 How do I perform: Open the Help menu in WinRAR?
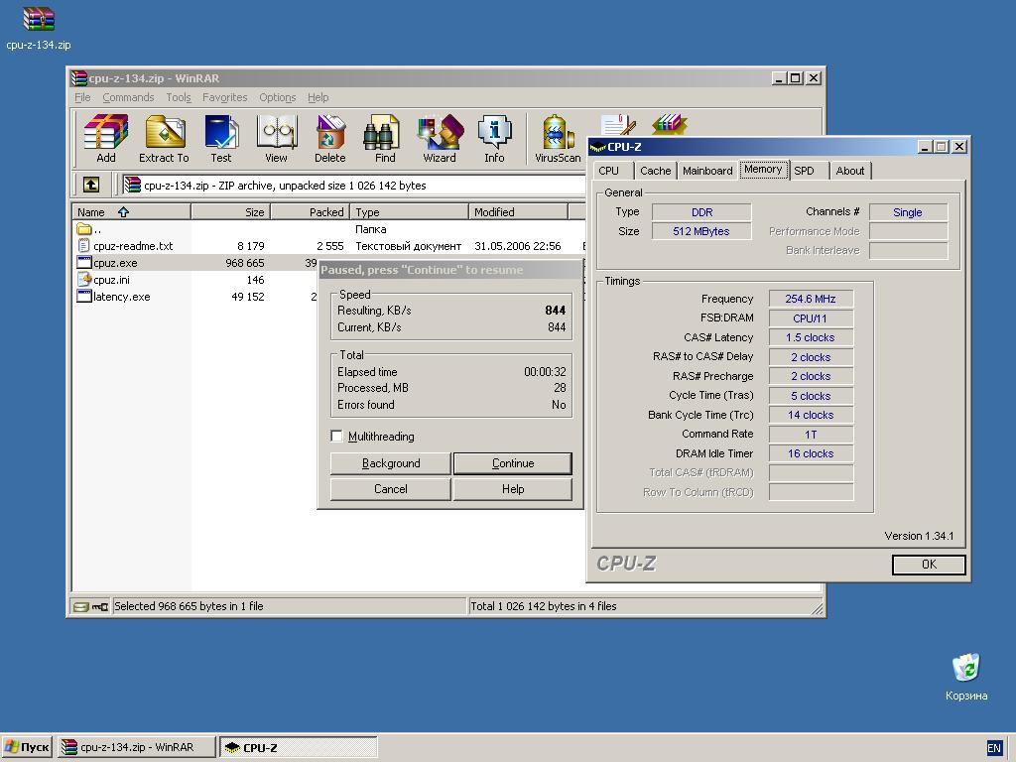tap(318, 97)
